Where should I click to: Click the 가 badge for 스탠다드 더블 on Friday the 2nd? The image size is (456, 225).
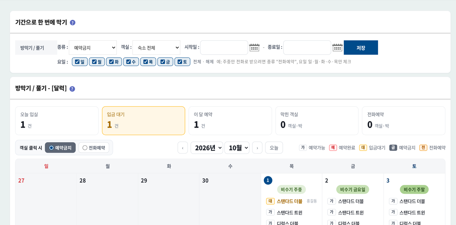(x=332, y=201)
